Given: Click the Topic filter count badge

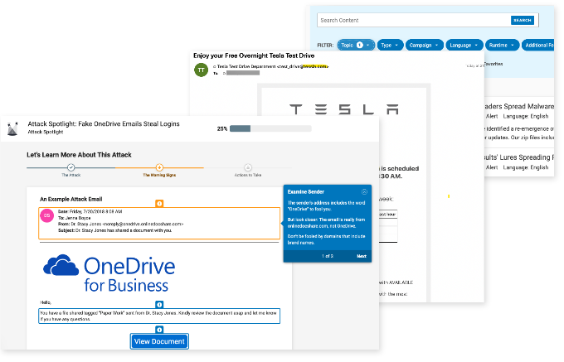Looking at the screenshot, I should coord(359,45).
